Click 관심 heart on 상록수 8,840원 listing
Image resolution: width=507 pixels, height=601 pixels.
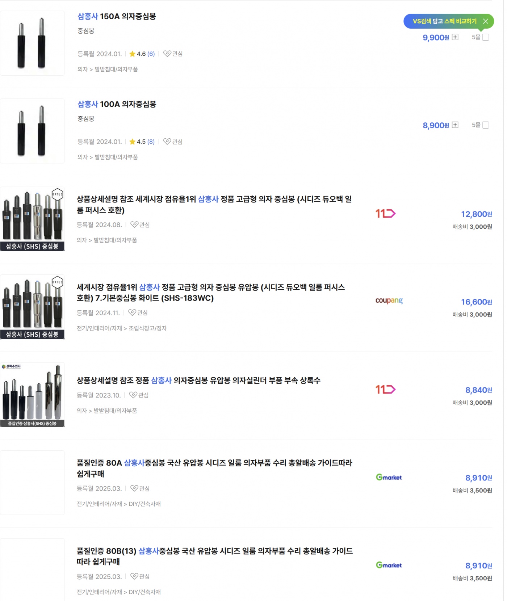(134, 395)
